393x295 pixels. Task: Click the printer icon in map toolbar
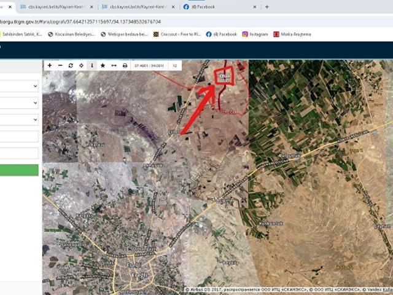(x=125, y=66)
